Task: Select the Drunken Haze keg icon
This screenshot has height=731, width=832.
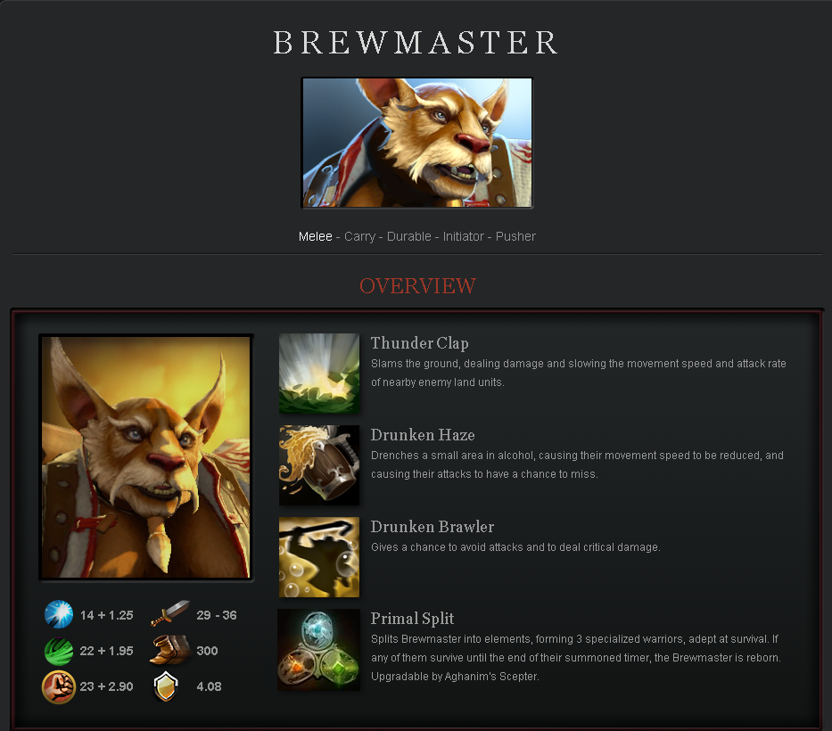Action: pos(319,465)
